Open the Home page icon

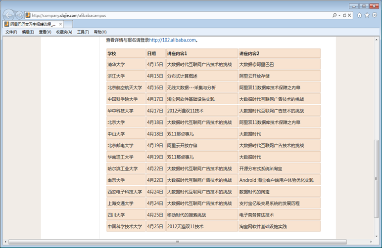pyautogui.click(x=359, y=15)
